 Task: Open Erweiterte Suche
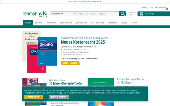(131, 14)
